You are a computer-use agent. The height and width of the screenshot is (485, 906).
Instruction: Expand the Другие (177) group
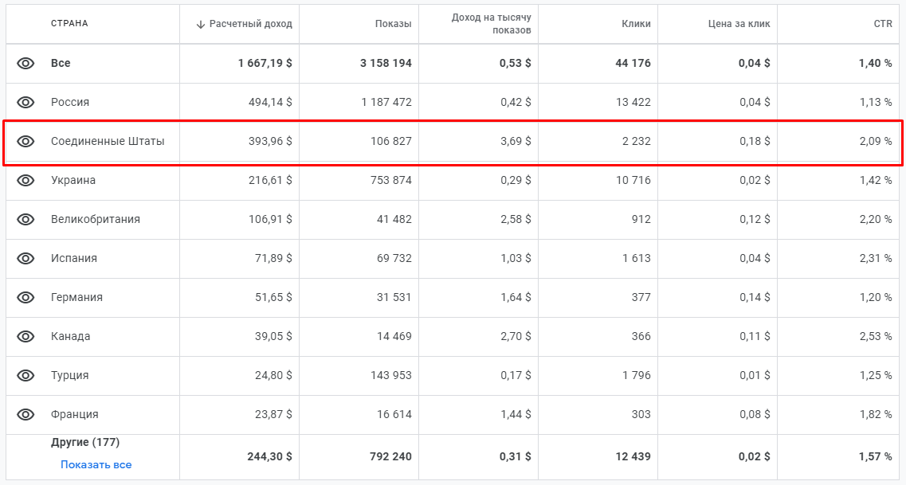coord(85,442)
